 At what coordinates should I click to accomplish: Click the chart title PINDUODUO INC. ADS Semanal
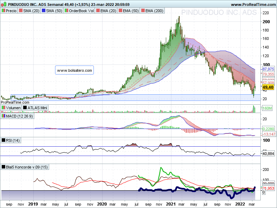click(x=36, y=5)
